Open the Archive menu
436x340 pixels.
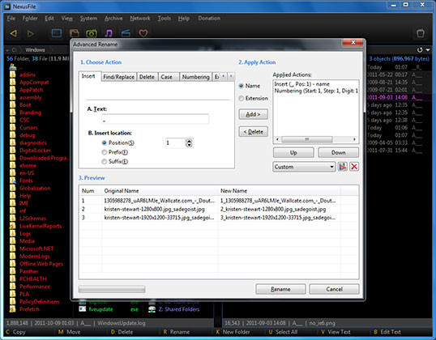[113, 19]
